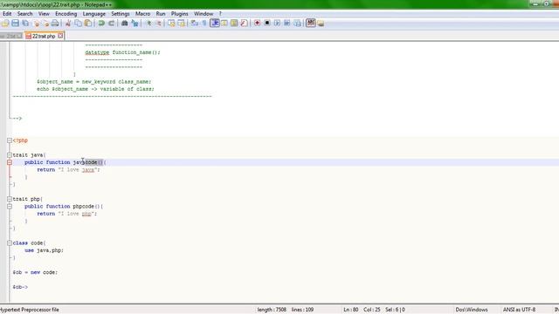Screen dimensions: 559x314
Task: Print the document with the Print icon
Action: [x=55, y=24]
